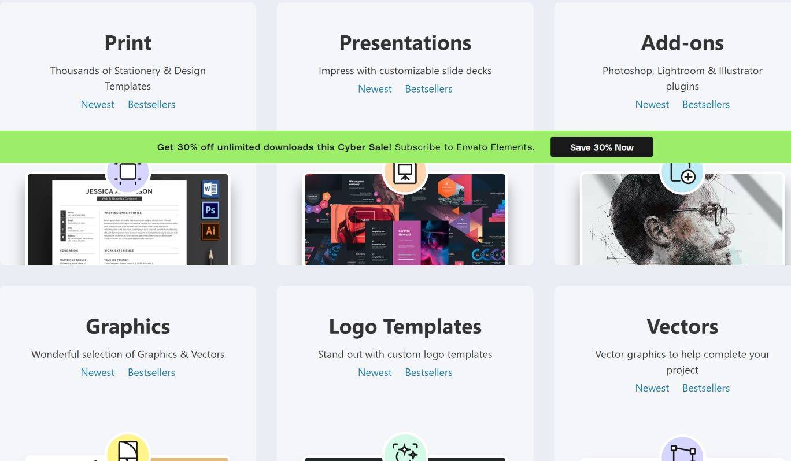The width and height of the screenshot is (791, 461).
Task: Click the Illustrator Ai icon on resume thumbnail
Action: tap(210, 231)
